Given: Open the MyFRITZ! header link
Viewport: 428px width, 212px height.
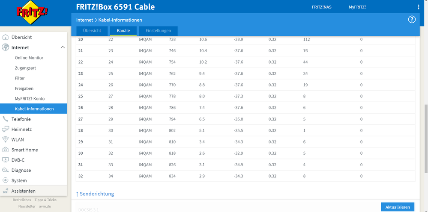Looking at the screenshot, I should (357, 7).
